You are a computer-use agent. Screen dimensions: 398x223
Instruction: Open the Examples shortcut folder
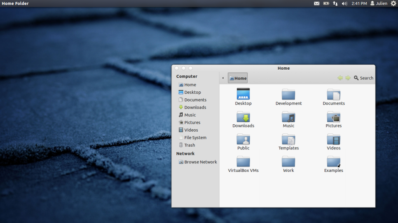pyautogui.click(x=333, y=161)
